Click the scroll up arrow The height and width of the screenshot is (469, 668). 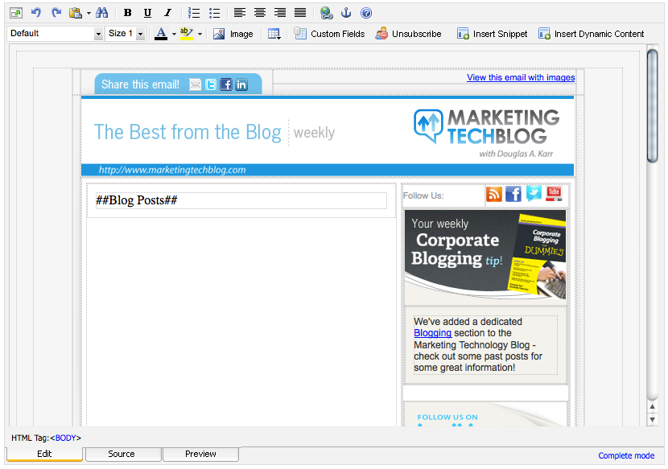(652, 407)
